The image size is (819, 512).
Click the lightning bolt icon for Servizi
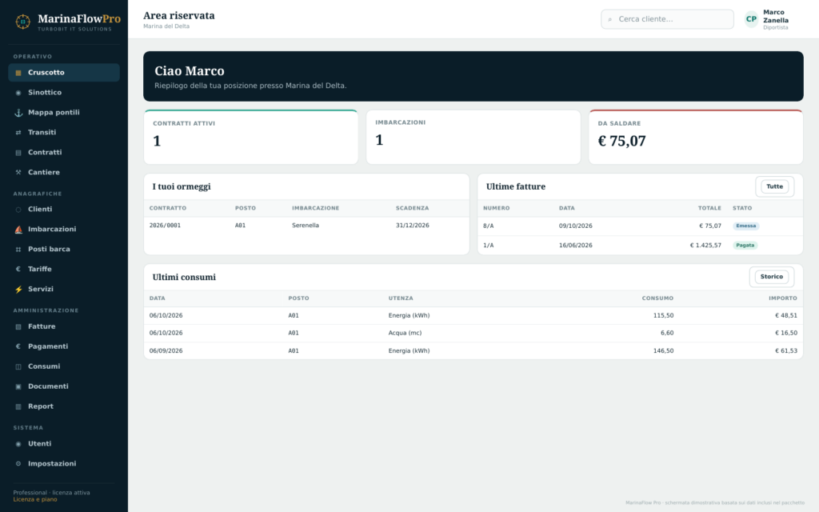[18, 290]
